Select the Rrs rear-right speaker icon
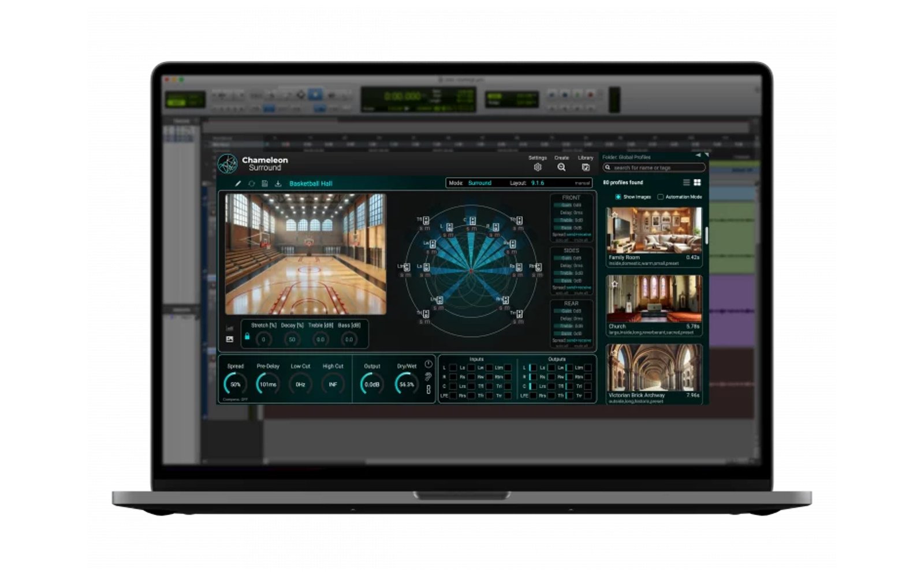This screenshot has width=924, height=577. tap(505, 300)
